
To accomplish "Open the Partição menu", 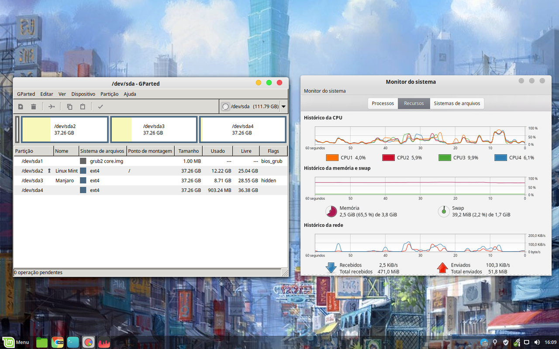I will [109, 94].
